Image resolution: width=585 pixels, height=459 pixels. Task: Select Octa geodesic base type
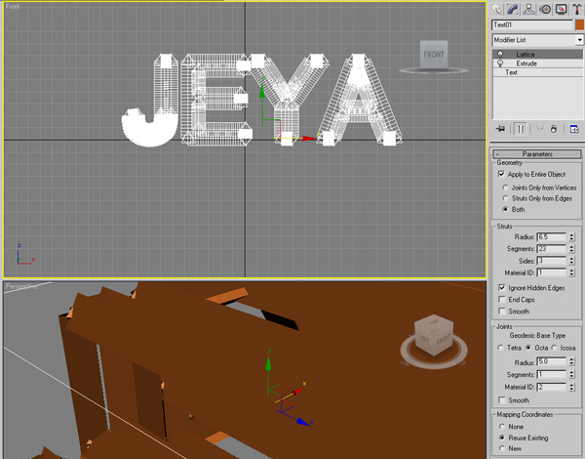[528, 348]
